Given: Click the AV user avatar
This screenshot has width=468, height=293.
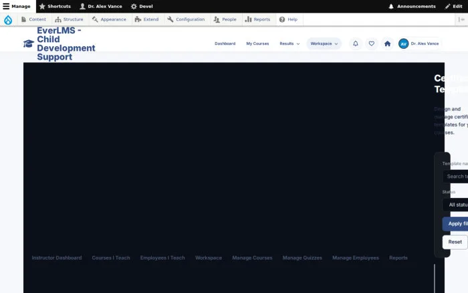Looking at the screenshot, I should pyautogui.click(x=404, y=43).
